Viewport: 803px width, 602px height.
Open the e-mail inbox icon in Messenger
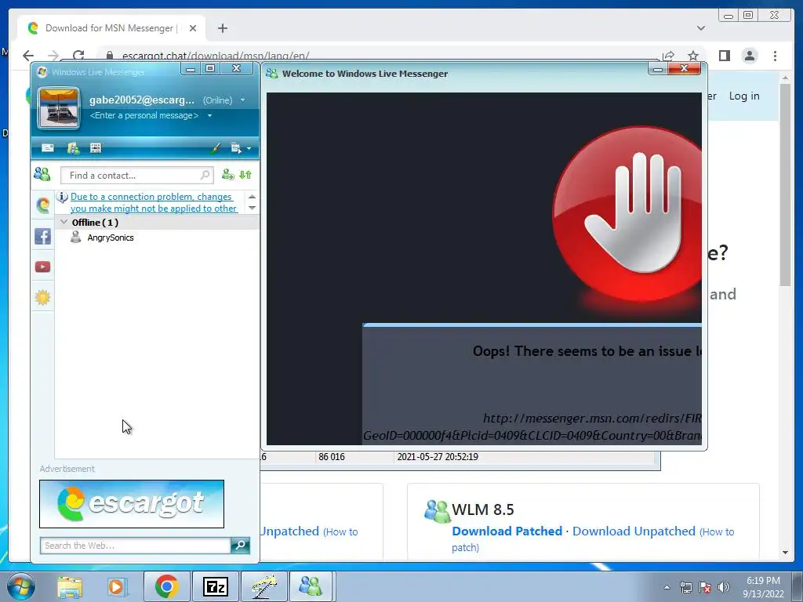coord(48,148)
